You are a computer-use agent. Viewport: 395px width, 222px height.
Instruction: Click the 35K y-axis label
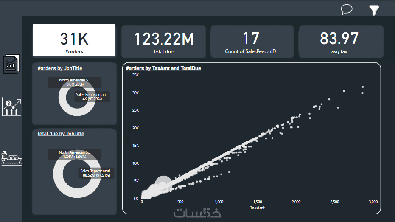pos(135,75)
